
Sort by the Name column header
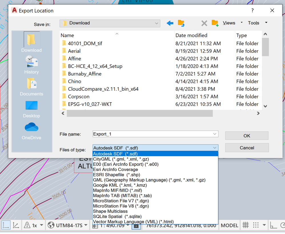[x=117, y=35]
